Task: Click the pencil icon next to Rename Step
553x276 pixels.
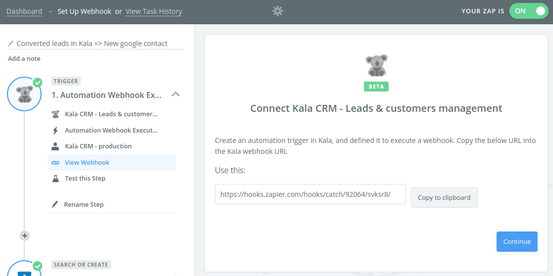Action: point(55,205)
